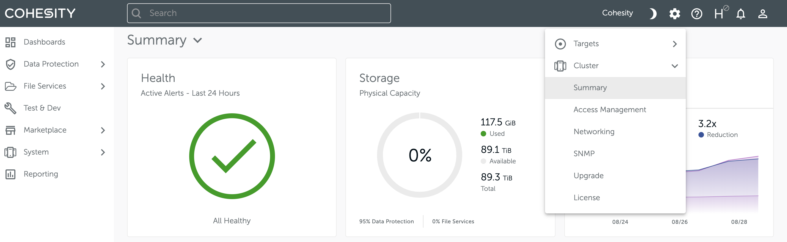Click the Data Protection shield icon
The height and width of the screenshot is (242, 787).
click(10, 64)
